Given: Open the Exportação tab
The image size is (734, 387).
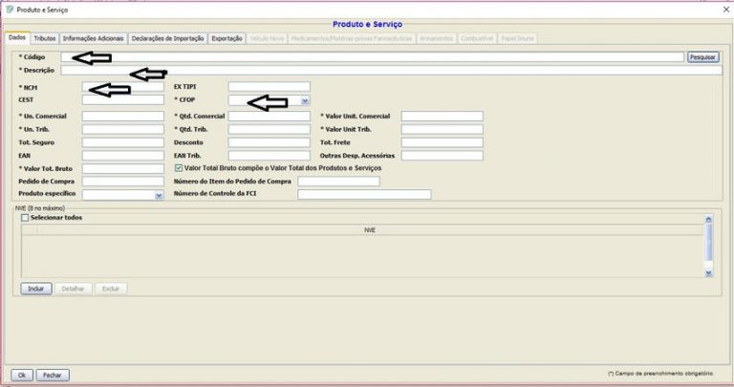Looking at the screenshot, I should [227, 38].
